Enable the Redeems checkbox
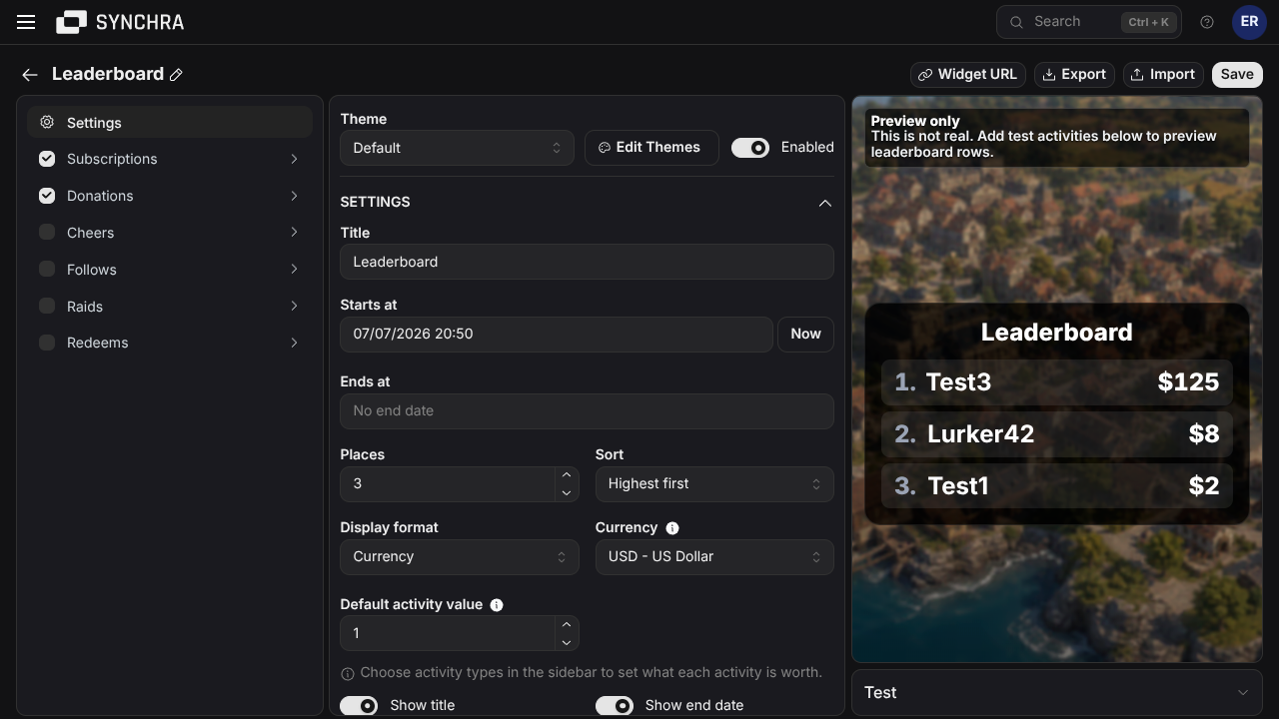The image size is (1279, 719). click(x=47, y=343)
